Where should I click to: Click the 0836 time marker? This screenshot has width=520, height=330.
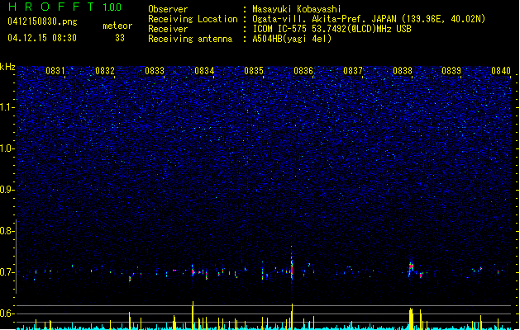(x=303, y=71)
